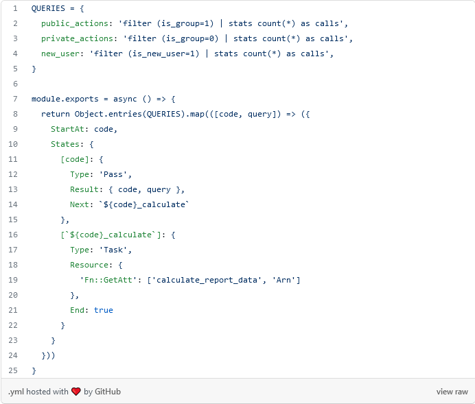
Task: Click module.exports on line 7
Action: 65,99
